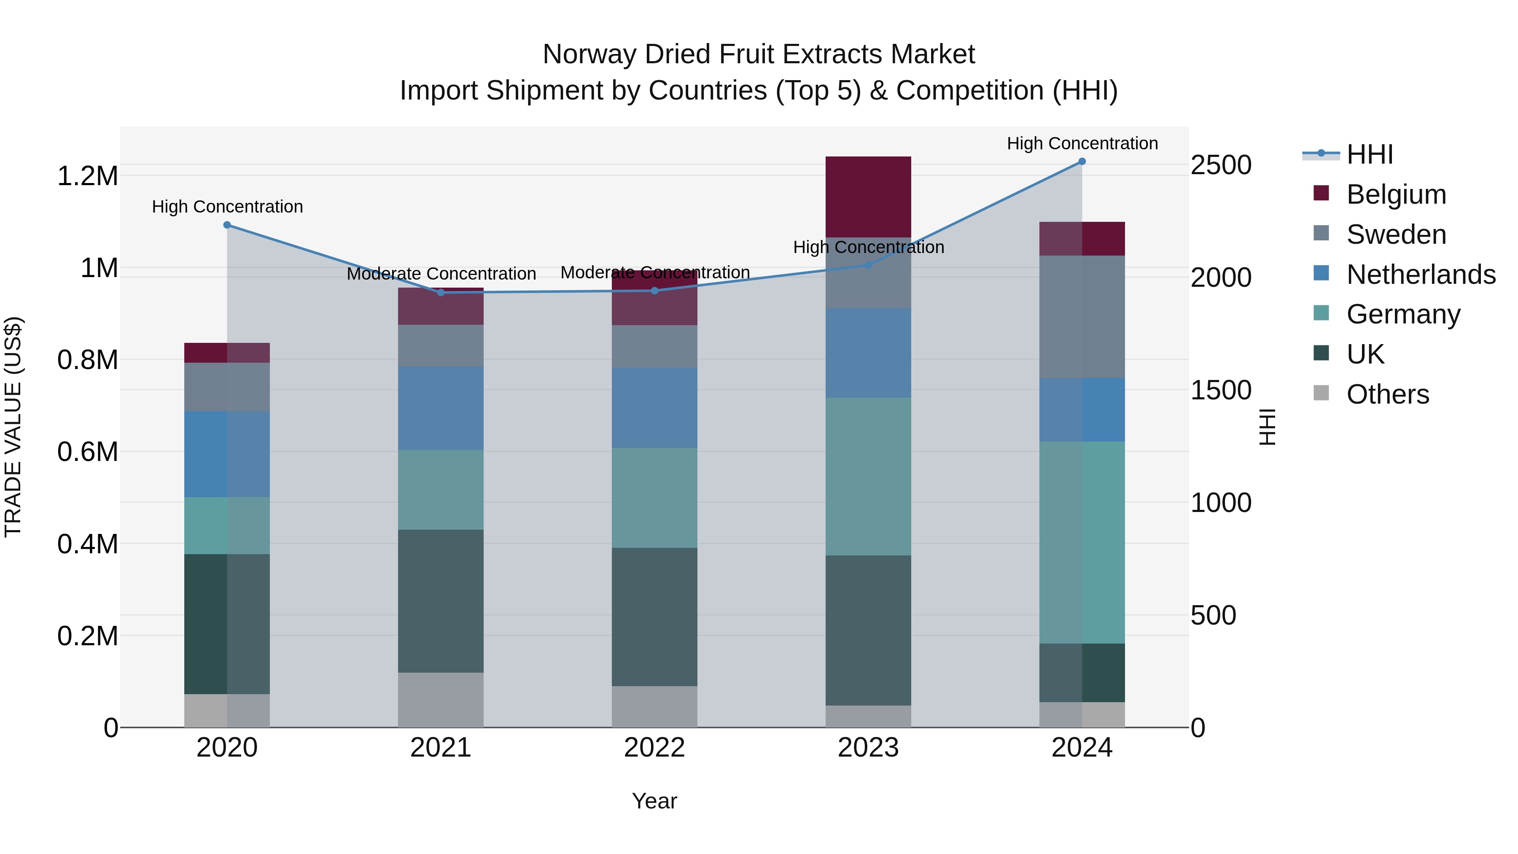Click the 2024 x-axis label
Viewport: 1518px width, 854px height.
tap(1082, 748)
